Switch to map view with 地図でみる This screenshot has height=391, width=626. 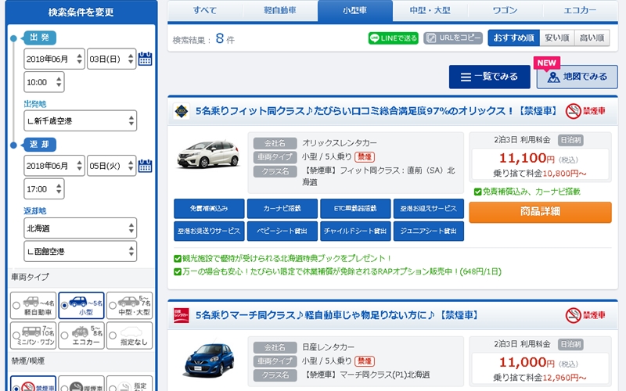coord(577,77)
